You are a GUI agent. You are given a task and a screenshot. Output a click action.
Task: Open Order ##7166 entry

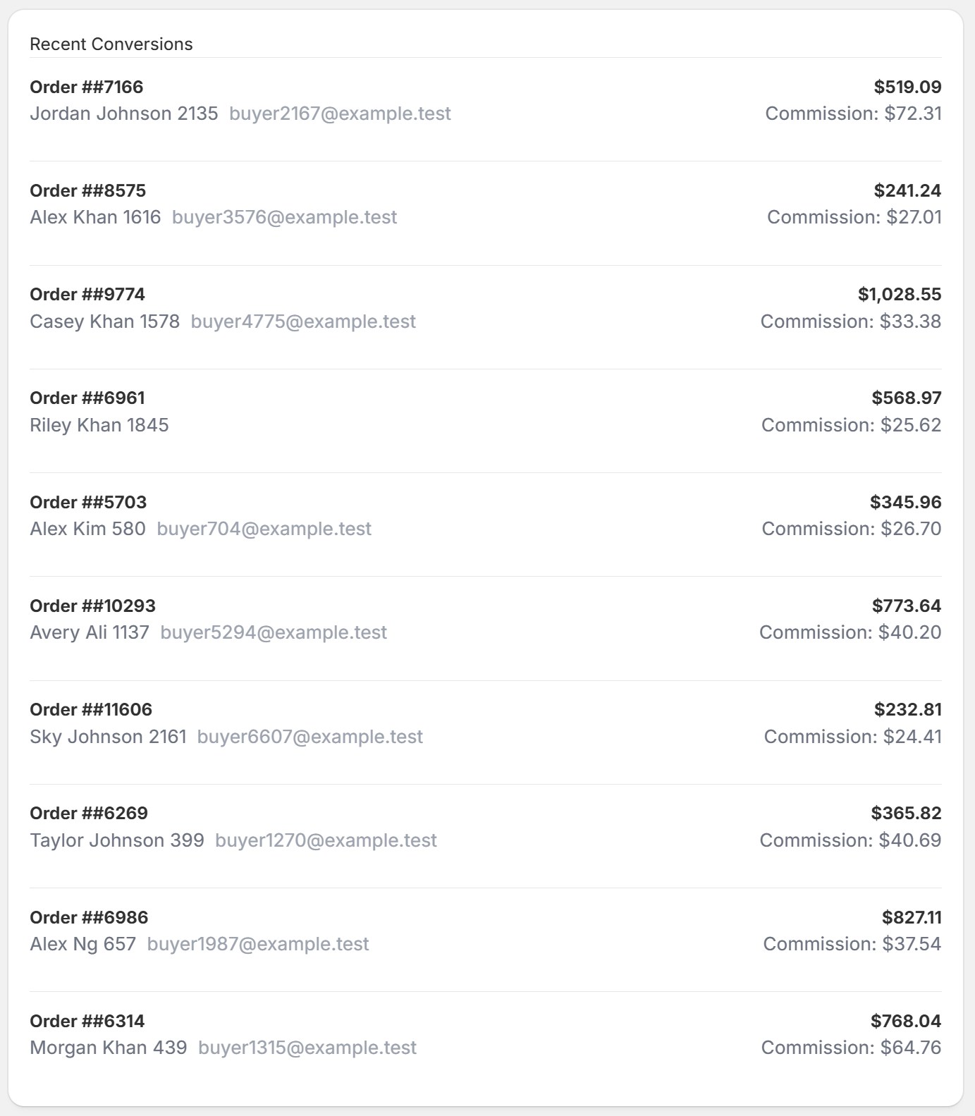[86, 87]
